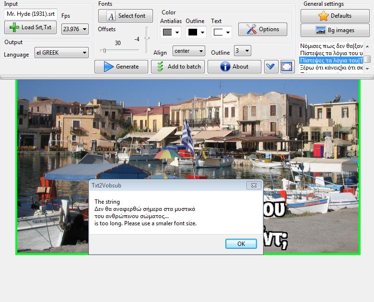
Task: Click the subtitle list scroll down arrow
Action: tap(367, 69)
